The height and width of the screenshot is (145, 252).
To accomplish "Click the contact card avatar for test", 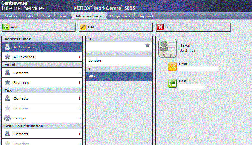I will click(x=167, y=48).
